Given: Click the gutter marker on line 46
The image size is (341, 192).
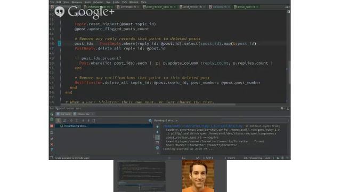Looking at the screenshot, I should [59, 44].
